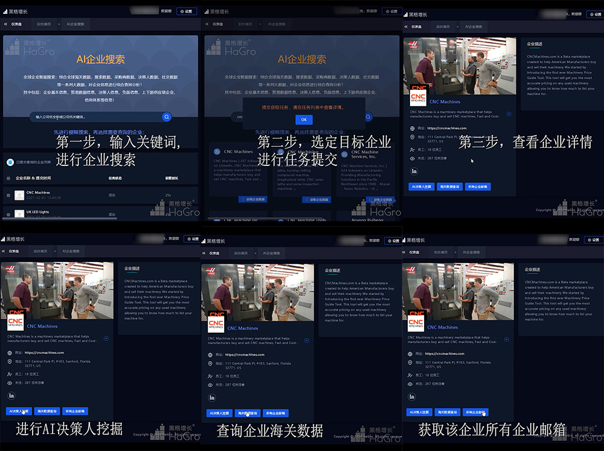The height and width of the screenshot is (451, 604).
Task: Check the CNC Machines row checkbox in task list
Action: pos(8,195)
